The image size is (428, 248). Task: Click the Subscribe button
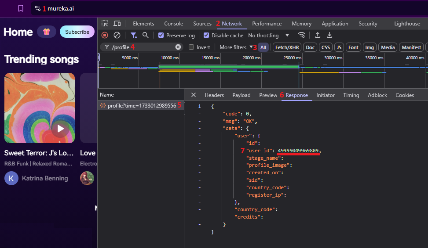click(x=77, y=32)
